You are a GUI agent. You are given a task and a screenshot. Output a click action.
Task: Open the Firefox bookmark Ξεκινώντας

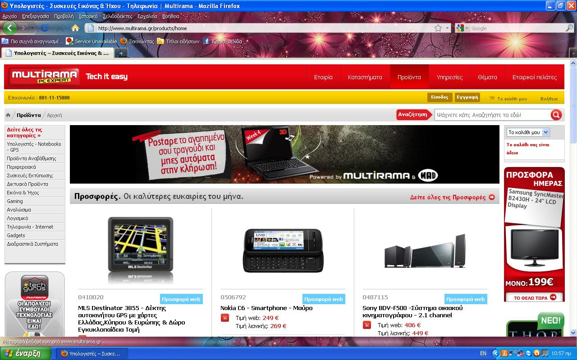[x=137, y=41]
